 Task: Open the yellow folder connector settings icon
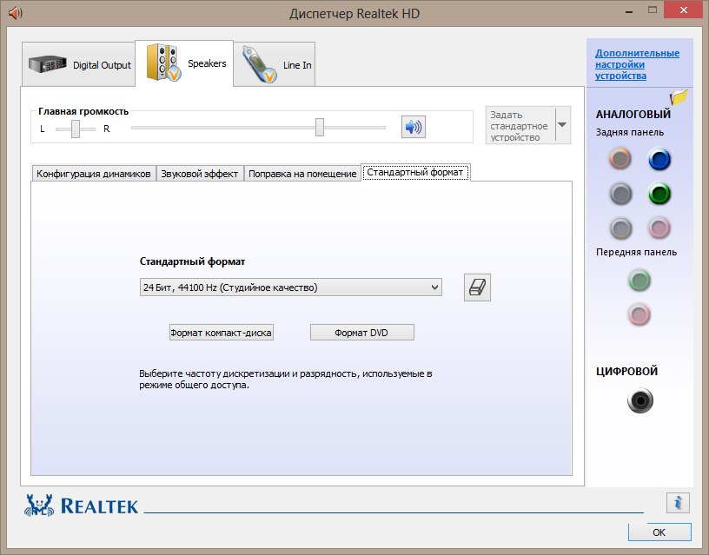click(679, 96)
